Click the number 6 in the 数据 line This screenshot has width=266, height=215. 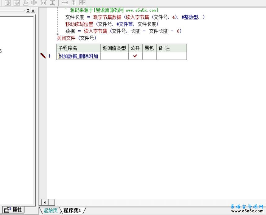pos(178,31)
